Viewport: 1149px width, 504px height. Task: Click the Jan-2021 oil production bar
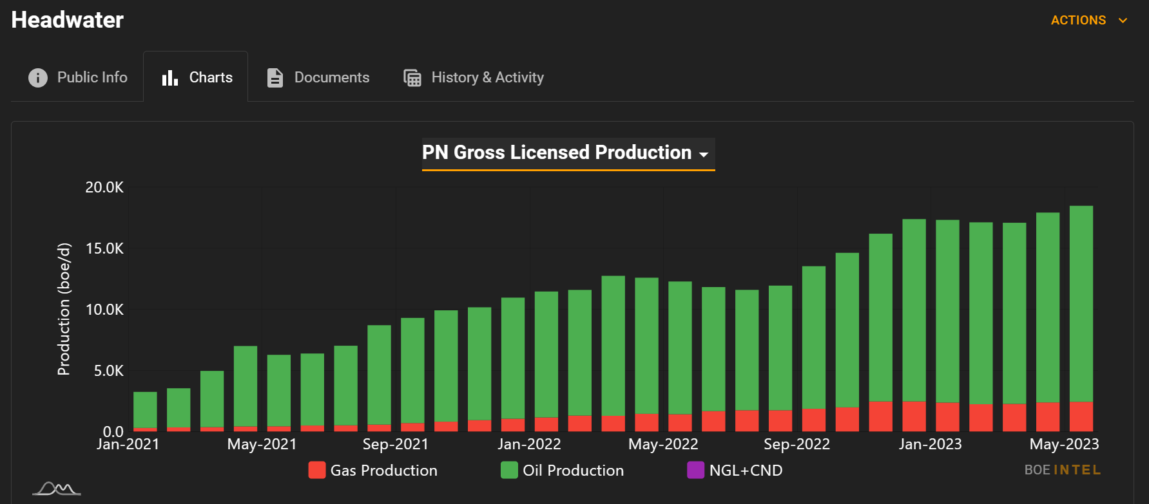click(145, 410)
